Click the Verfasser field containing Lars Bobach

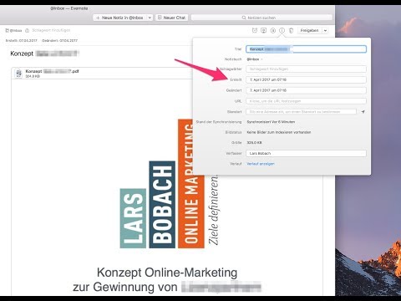[x=306, y=153]
